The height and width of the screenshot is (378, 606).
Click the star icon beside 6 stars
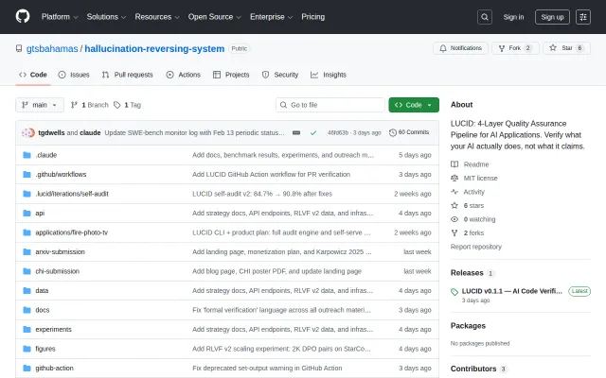tap(454, 205)
